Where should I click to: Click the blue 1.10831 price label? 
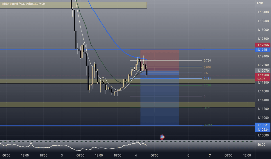click(x=263, y=125)
